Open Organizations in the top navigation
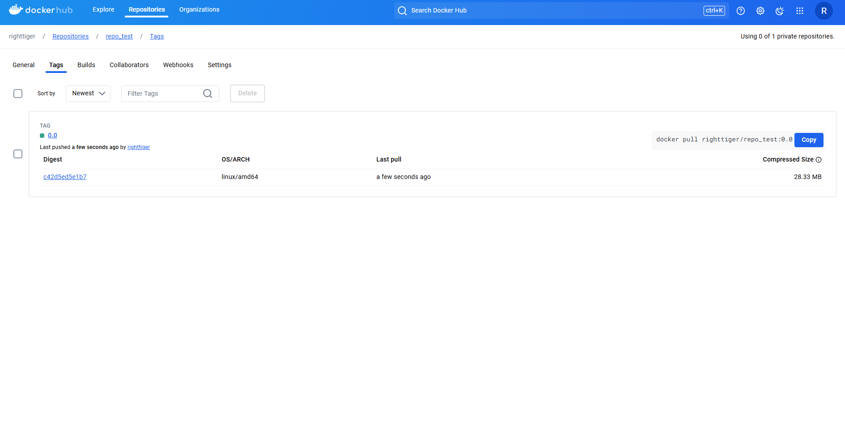Image resolution: width=845 pixels, height=426 pixels. click(x=199, y=9)
